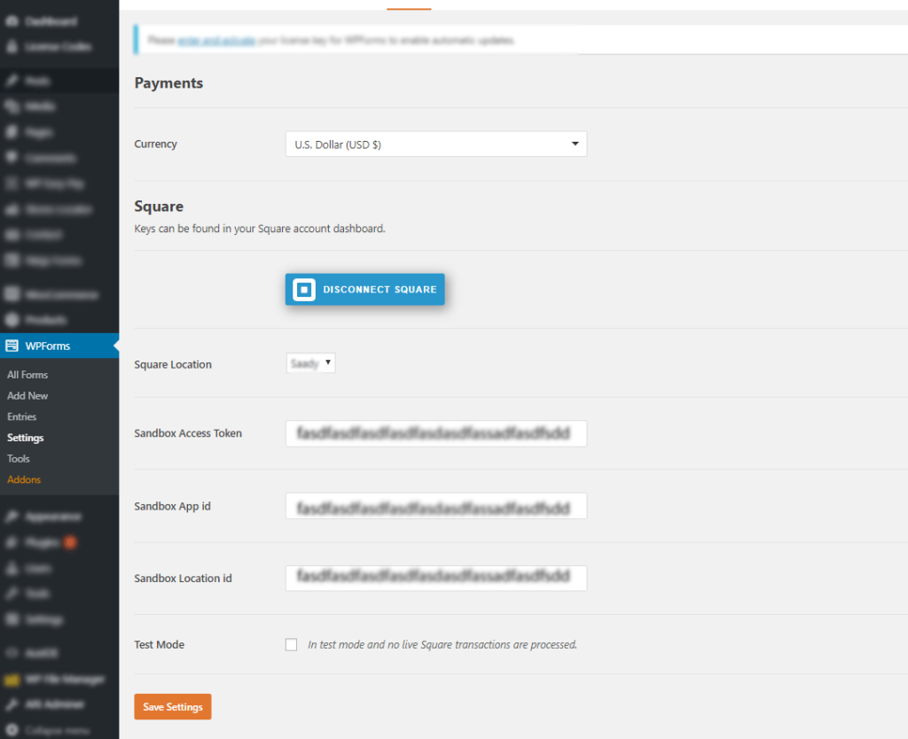Focus the Sandbox Access Token field

click(435, 433)
